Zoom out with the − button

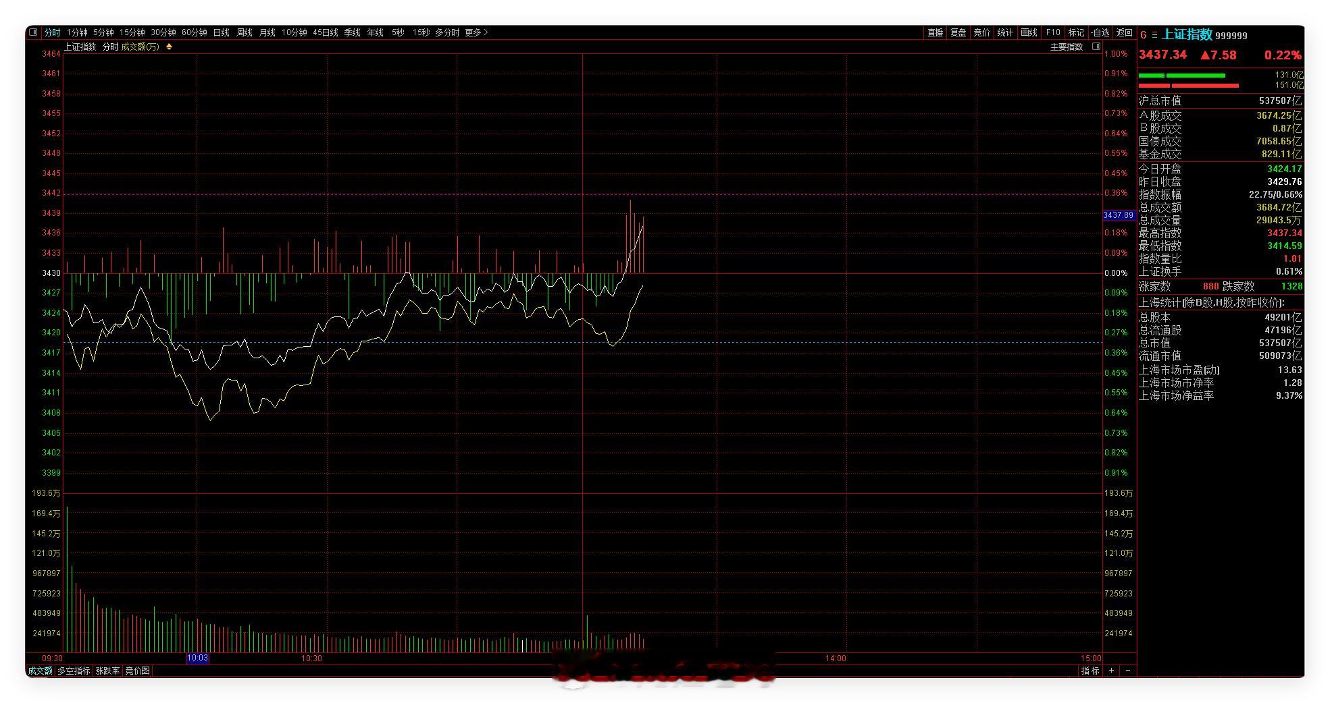coord(1127,671)
